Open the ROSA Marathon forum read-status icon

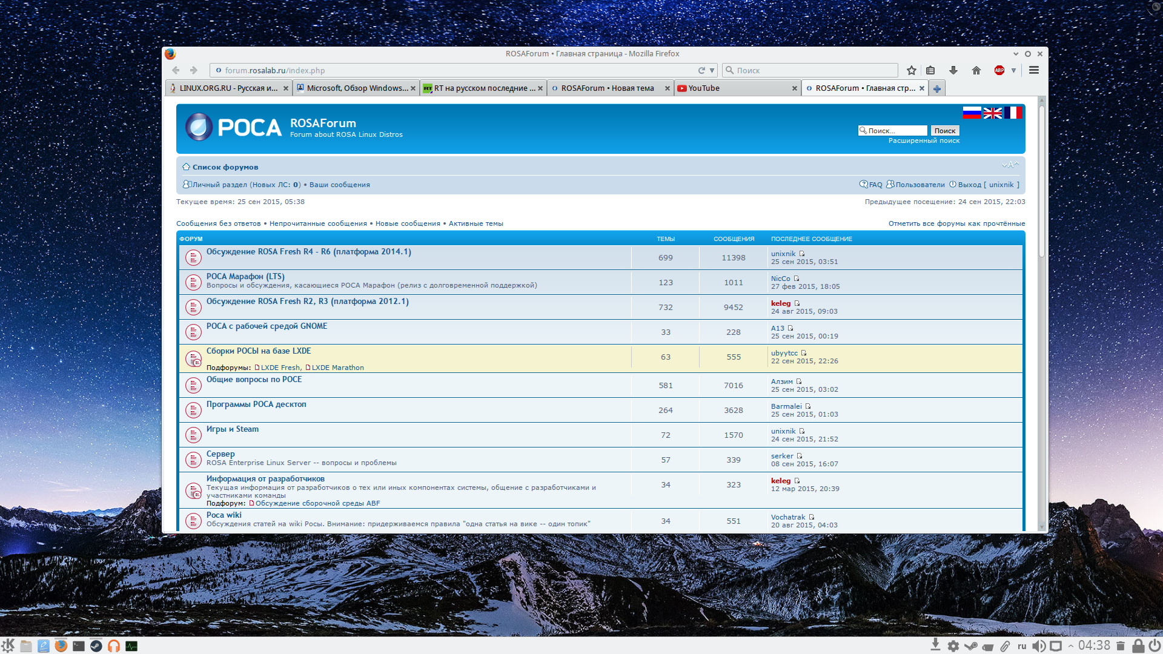point(193,282)
